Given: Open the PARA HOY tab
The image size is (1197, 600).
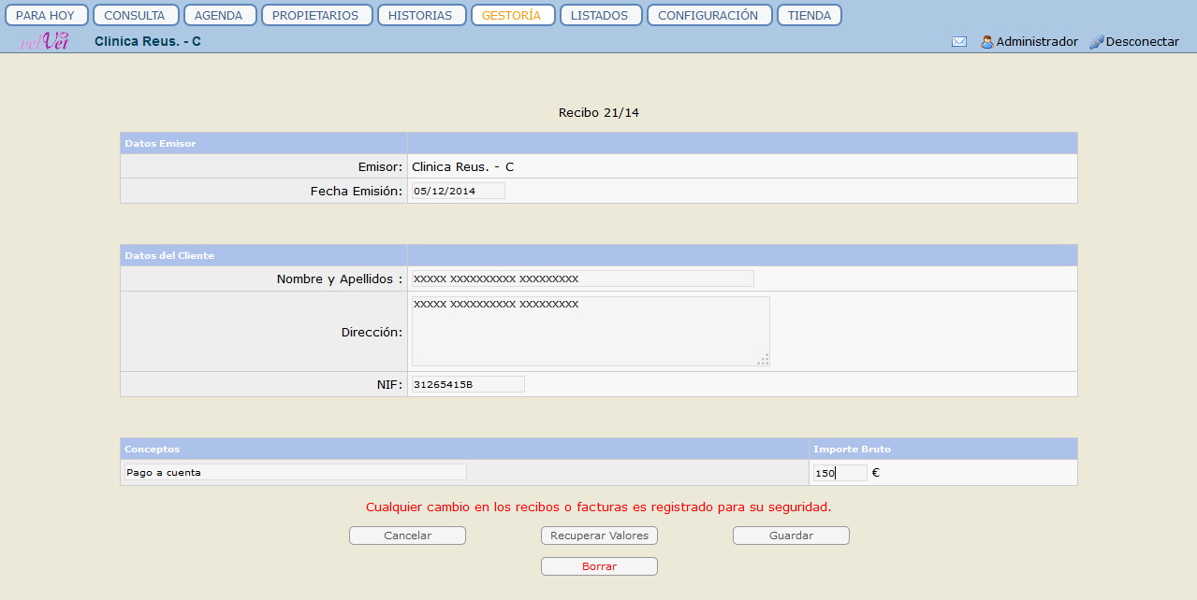Looking at the screenshot, I should (45, 16).
